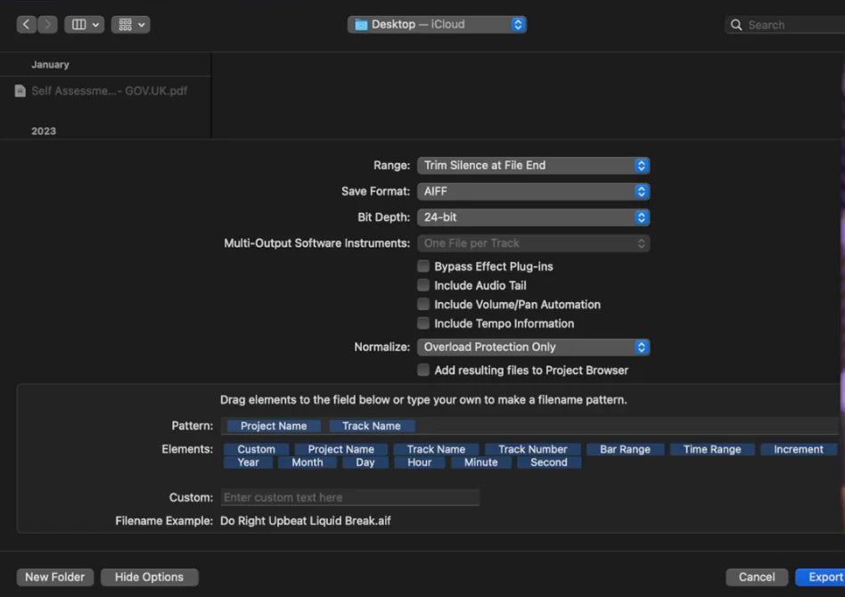
Task: Open the Range dropdown
Action: pos(533,166)
